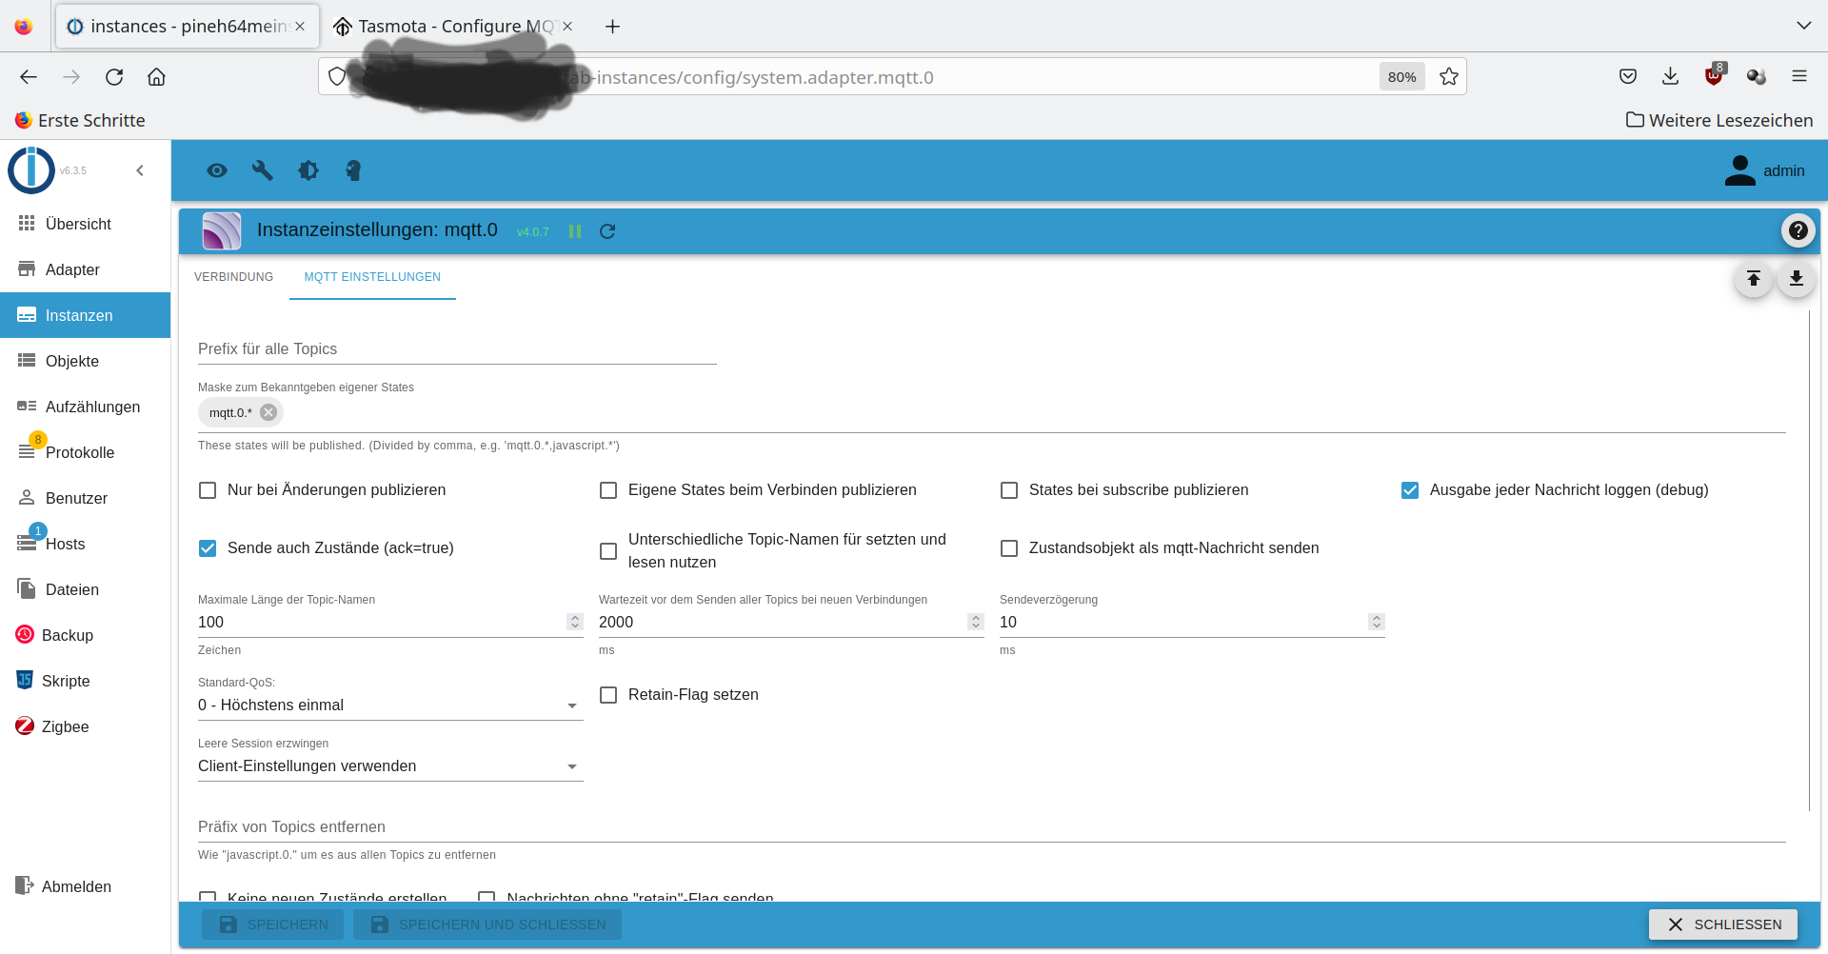Reload the page in Firefox

tap(114, 77)
